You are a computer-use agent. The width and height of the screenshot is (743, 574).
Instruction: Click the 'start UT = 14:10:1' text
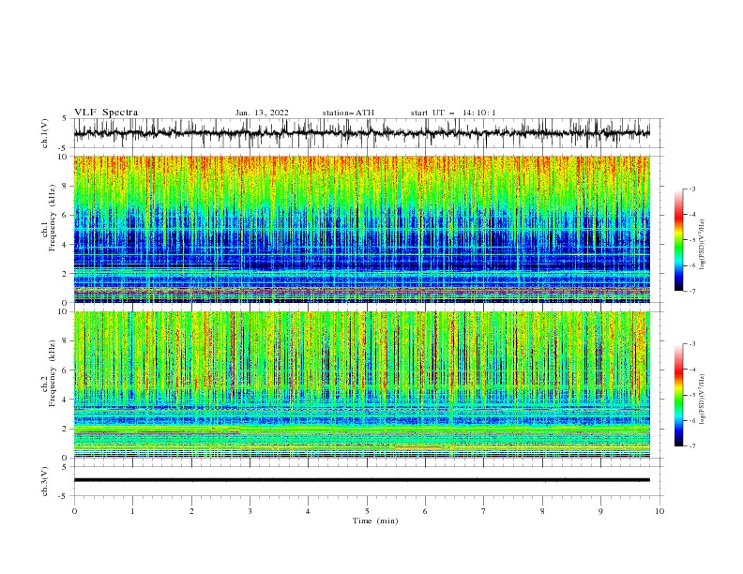453,113
